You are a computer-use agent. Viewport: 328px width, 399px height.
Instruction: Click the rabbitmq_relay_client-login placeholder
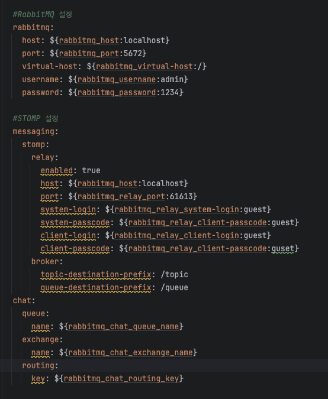[x=176, y=235]
